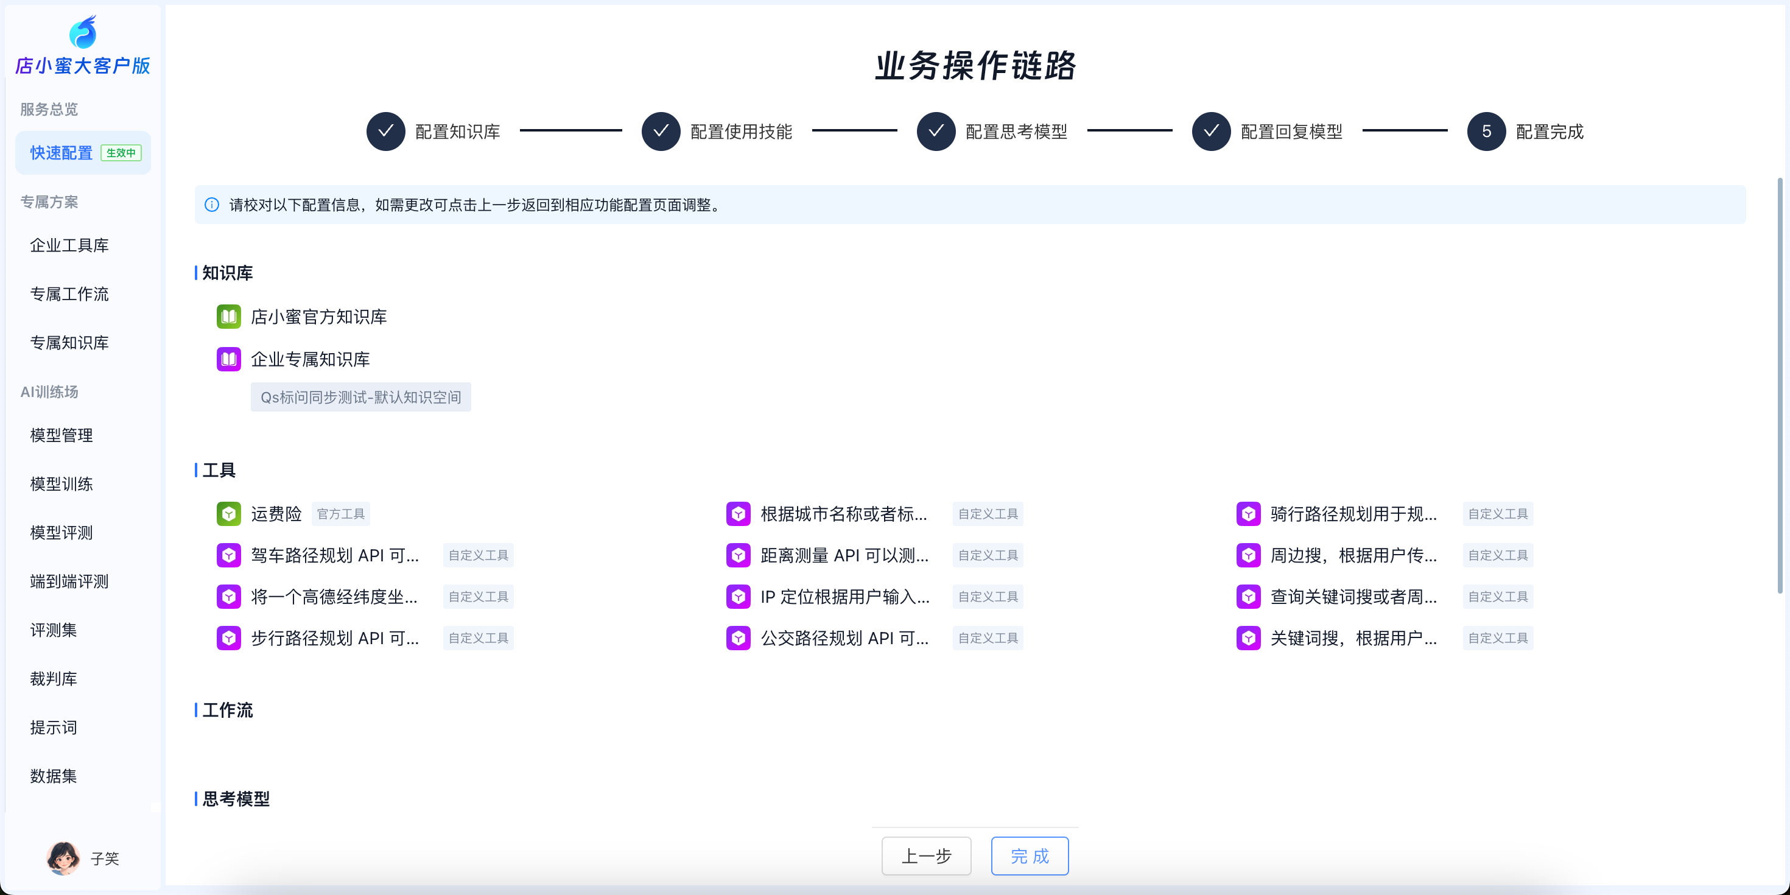The height and width of the screenshot is (895, 1790).
Task: Select 快速配置 sidebar item
Action: click(x=61, y=153)
